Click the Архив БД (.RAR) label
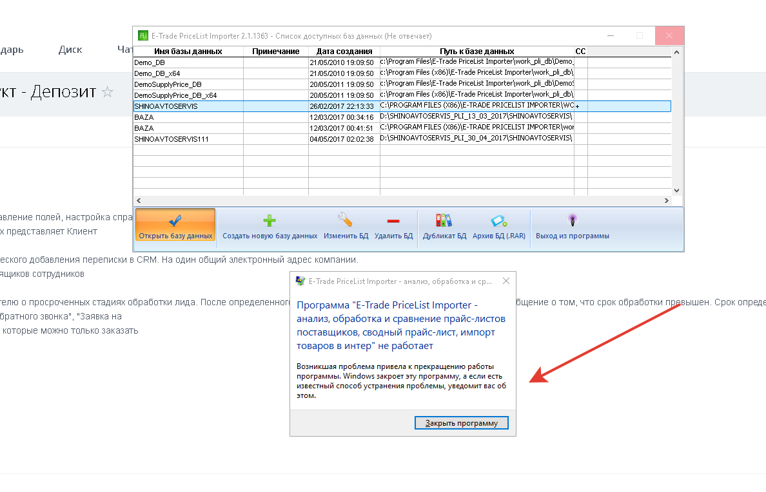This screenshot has height=492, width=766. click(499, 236)
